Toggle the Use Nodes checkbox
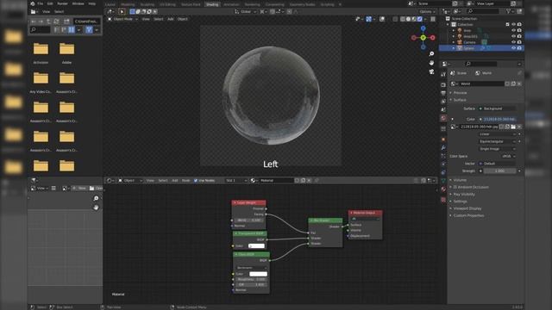The width and height of the screenshot is (552, 310). click(196, 180)
